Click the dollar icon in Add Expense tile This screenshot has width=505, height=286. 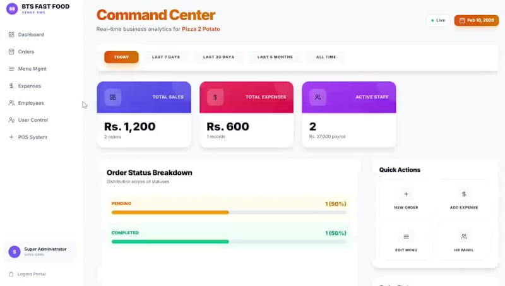click(464, 194)
